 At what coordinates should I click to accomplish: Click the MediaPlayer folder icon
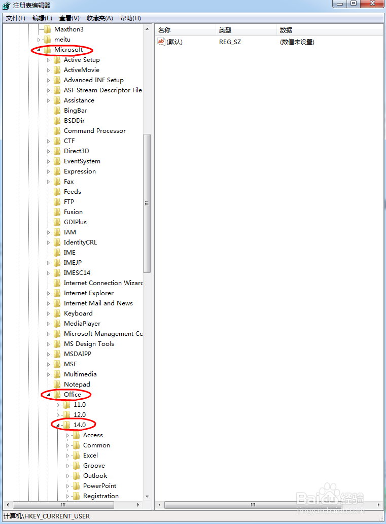coord(57,324)
